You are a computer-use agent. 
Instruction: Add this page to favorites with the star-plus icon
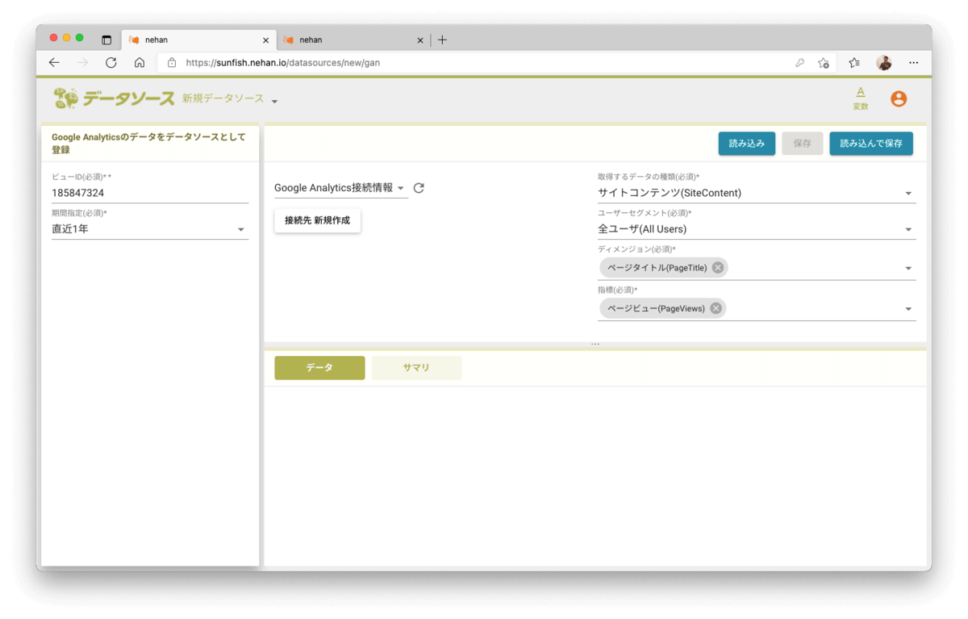click(824, 62)
